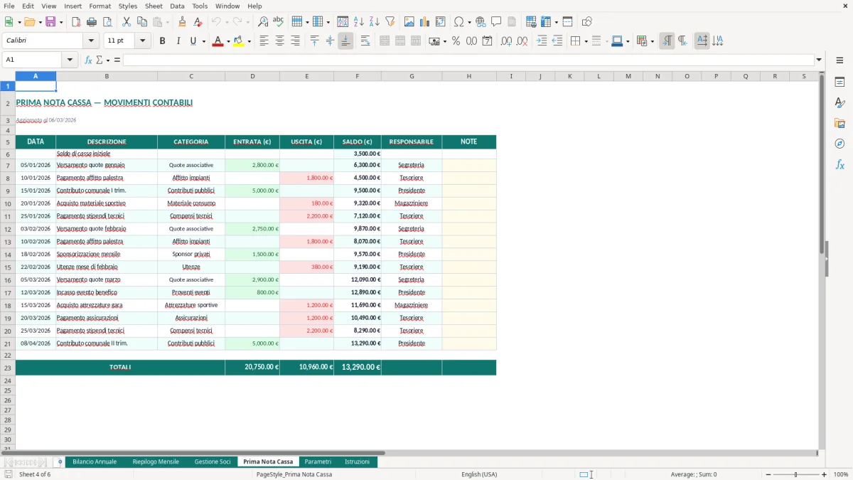The height and width of the screenshot is (480, 853).
Task: Open the Sheet menu
Action: 154,6
